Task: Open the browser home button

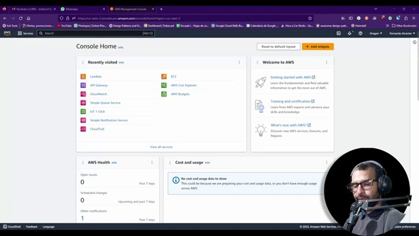Action: coord(29,18)
